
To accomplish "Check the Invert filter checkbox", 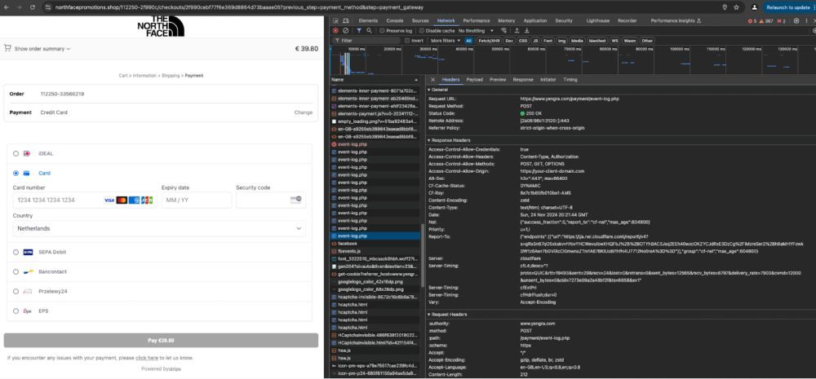I will click(407, 41).
